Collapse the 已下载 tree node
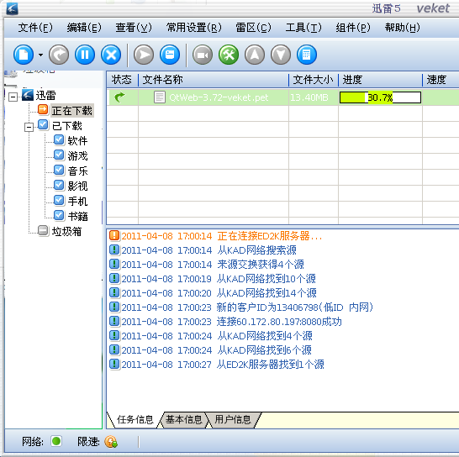 pos(29,127)
